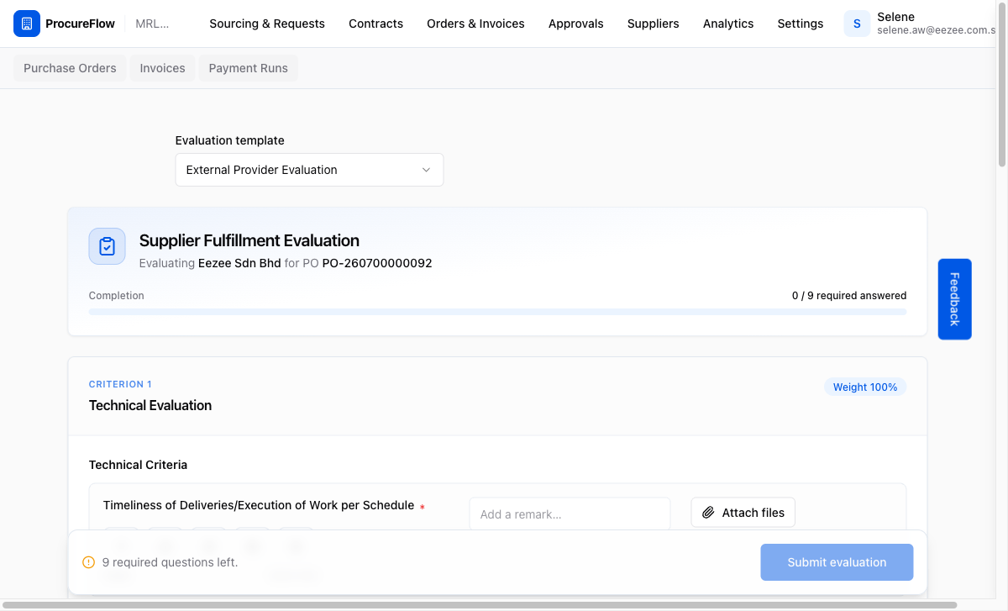Click the Technical Criteria subheading
Screen dimensions: 1008x611
tap(138, 465)
